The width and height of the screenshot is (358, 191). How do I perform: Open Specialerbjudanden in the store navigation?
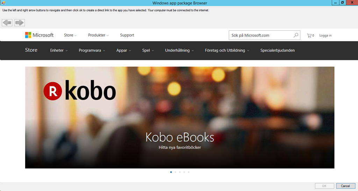(277, 50)
